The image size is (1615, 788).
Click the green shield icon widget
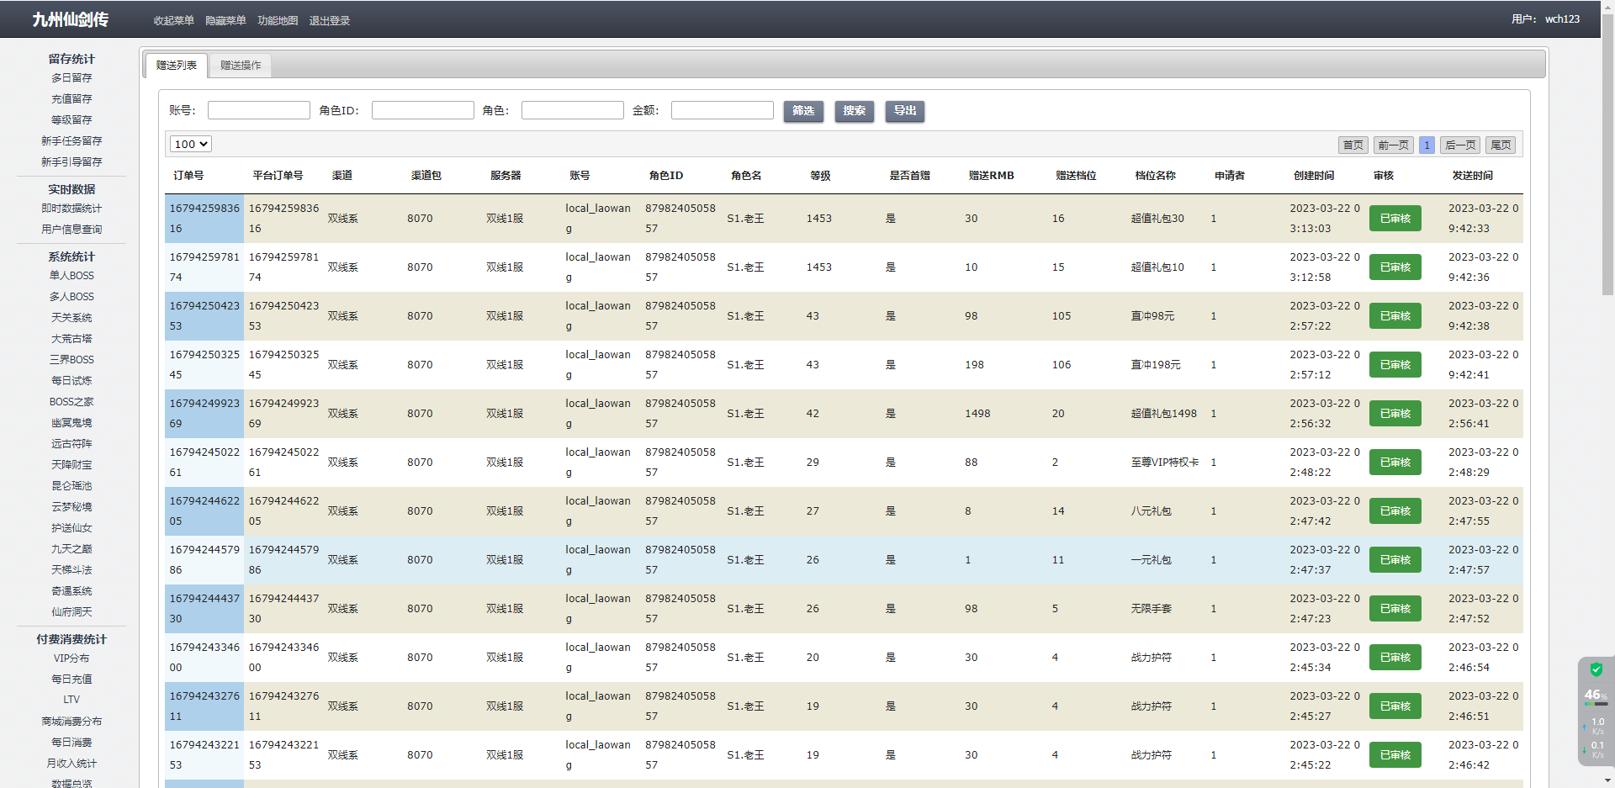click(1596, 669)
